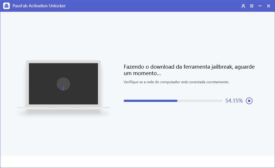Click the download progress bar
The height and width of the screenshot is (168, 275).
coord(173,101)
